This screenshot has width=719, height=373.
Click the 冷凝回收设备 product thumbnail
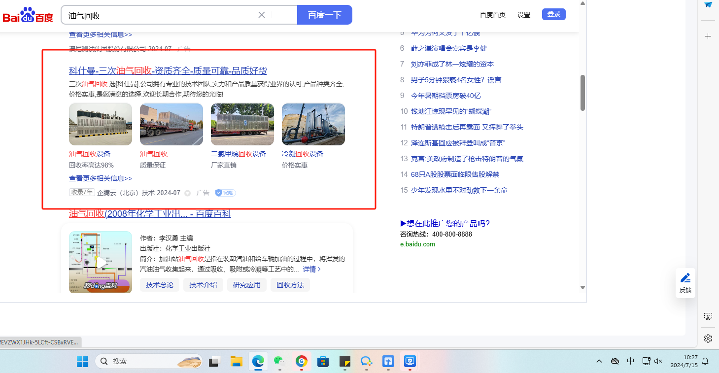pos(313,124)
